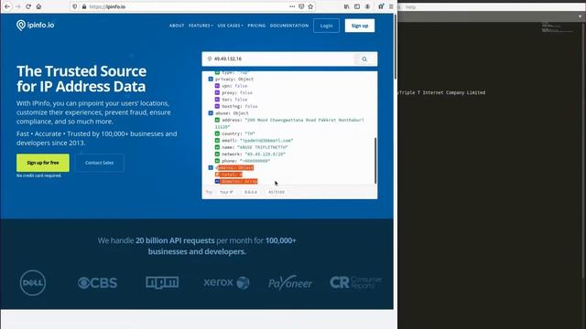Click the Payoneer logo
This screenshot has width=586, height=329.
[290, 282]
